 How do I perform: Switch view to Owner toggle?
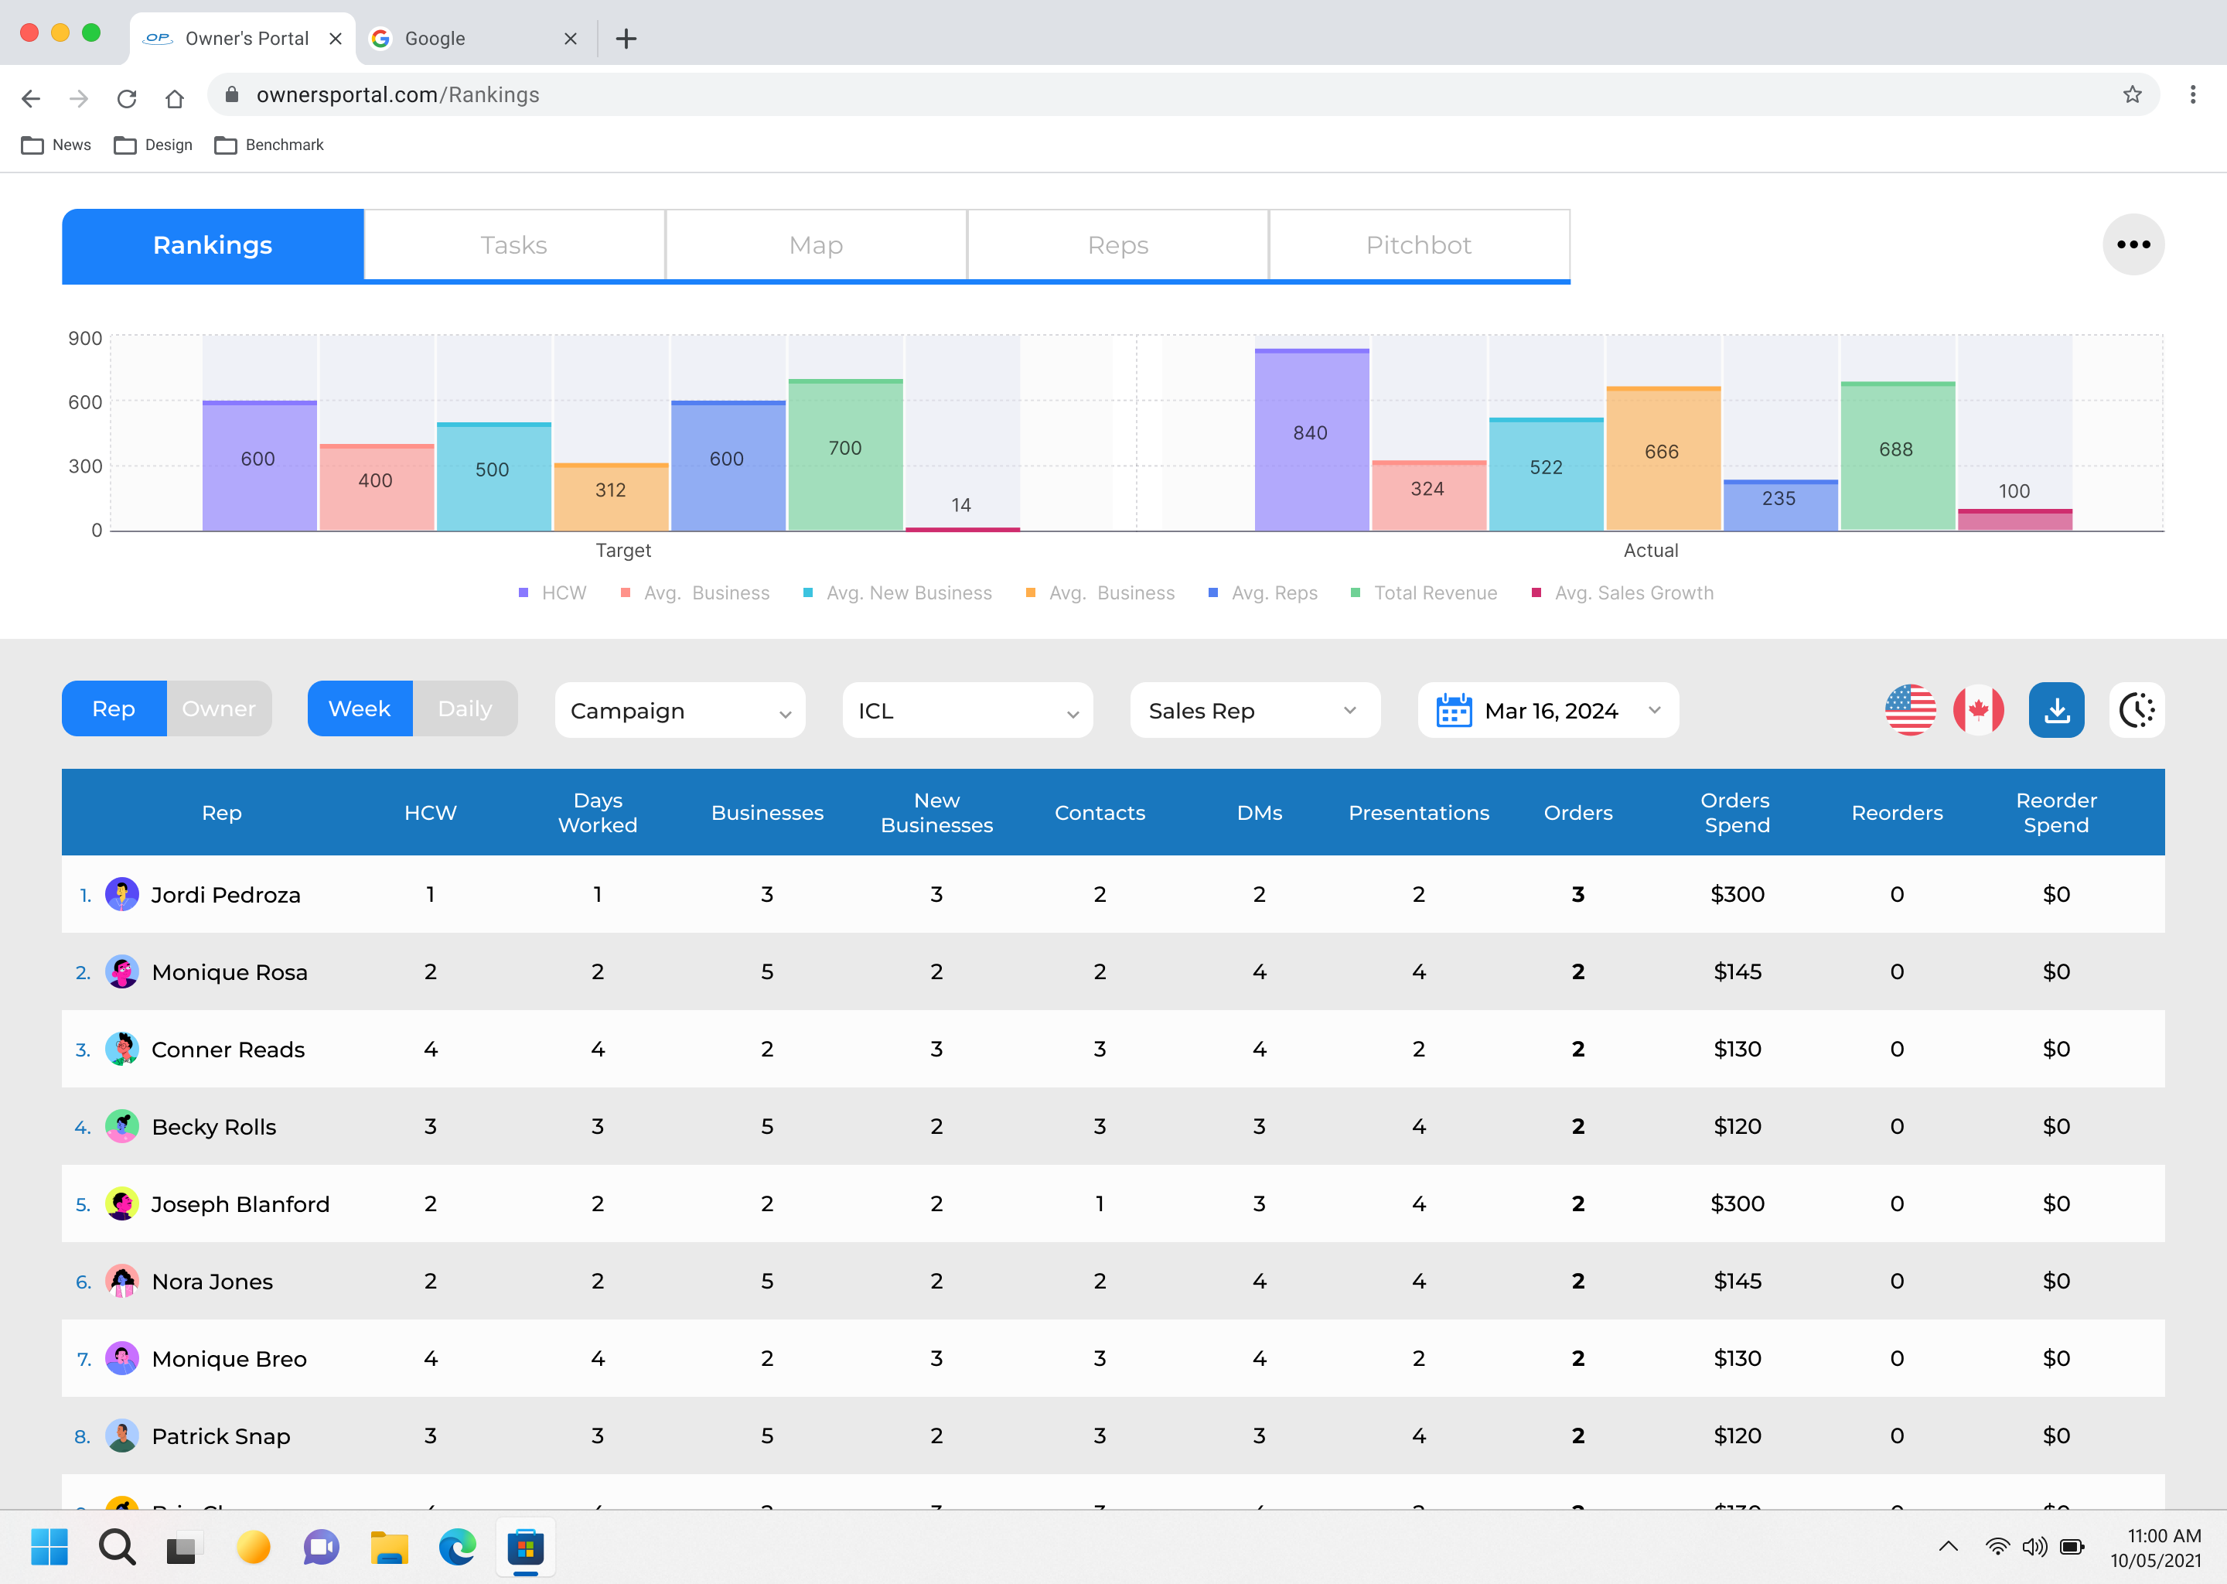218,709
